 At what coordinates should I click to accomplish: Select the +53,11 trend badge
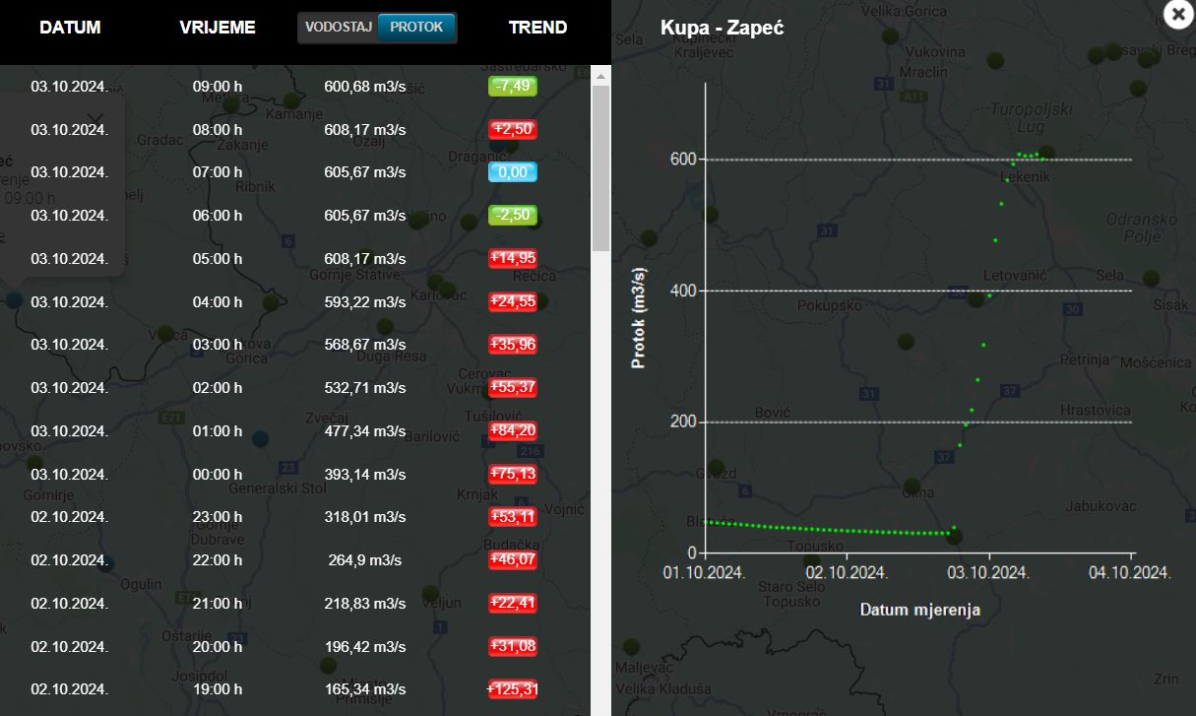point(513,517)
